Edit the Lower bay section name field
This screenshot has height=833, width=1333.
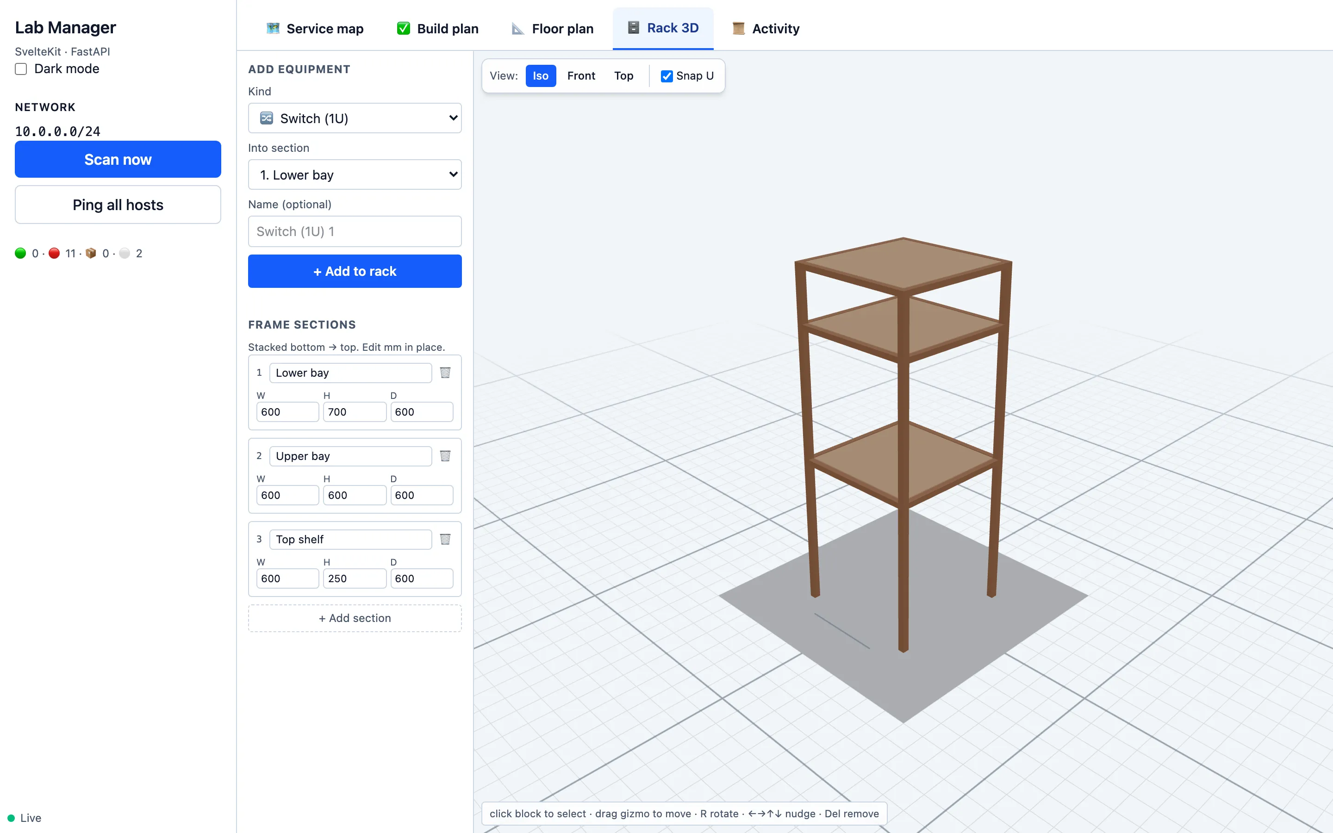click(350, 373)
